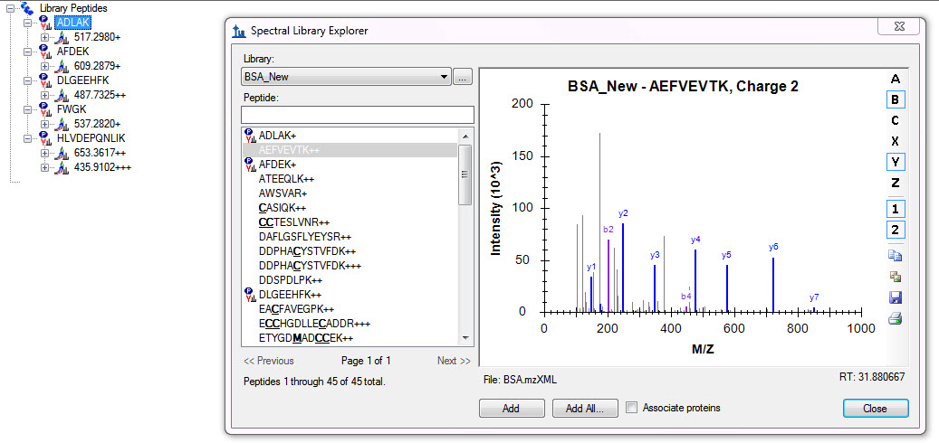Click the save spectrum disk icon

(895, 297)
